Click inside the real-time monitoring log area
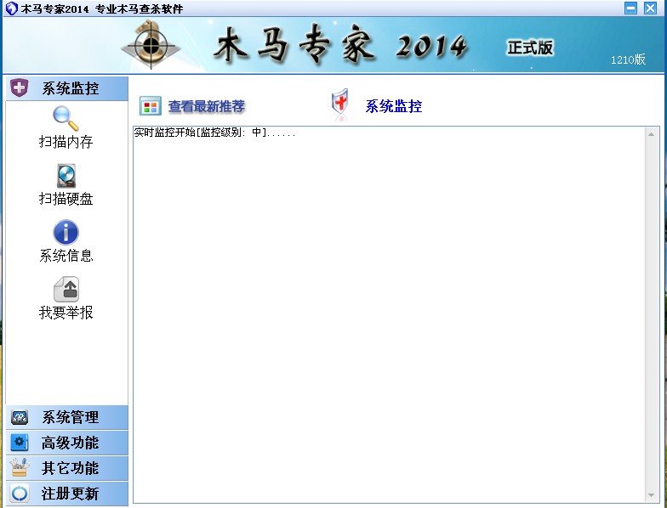 [388, 314]
